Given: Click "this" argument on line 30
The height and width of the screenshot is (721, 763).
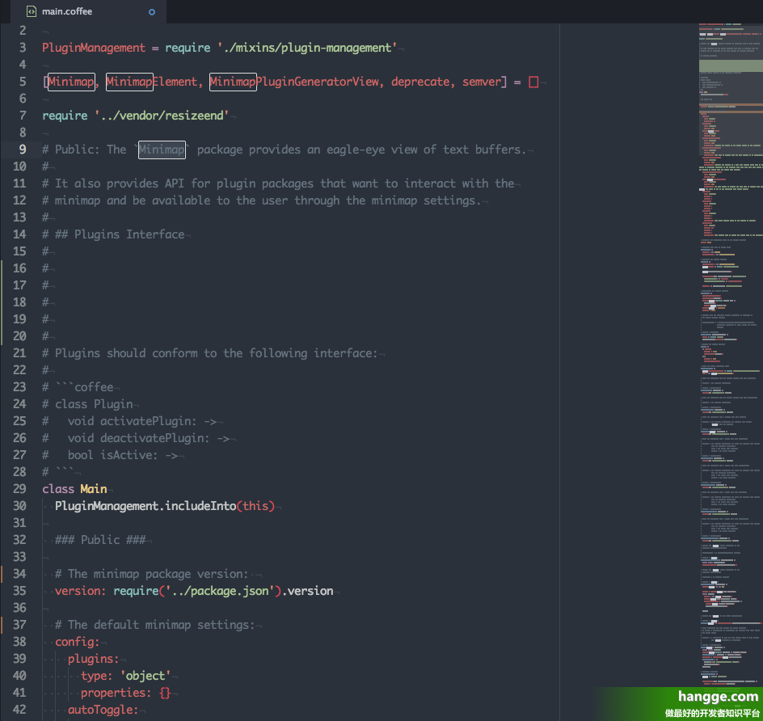Looking at the screenshot, I should click(x=255, y=506).
